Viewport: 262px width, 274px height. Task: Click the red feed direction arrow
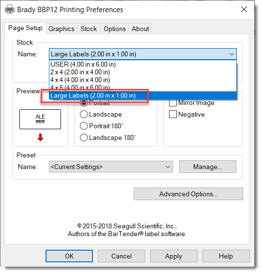coord(40,137)
